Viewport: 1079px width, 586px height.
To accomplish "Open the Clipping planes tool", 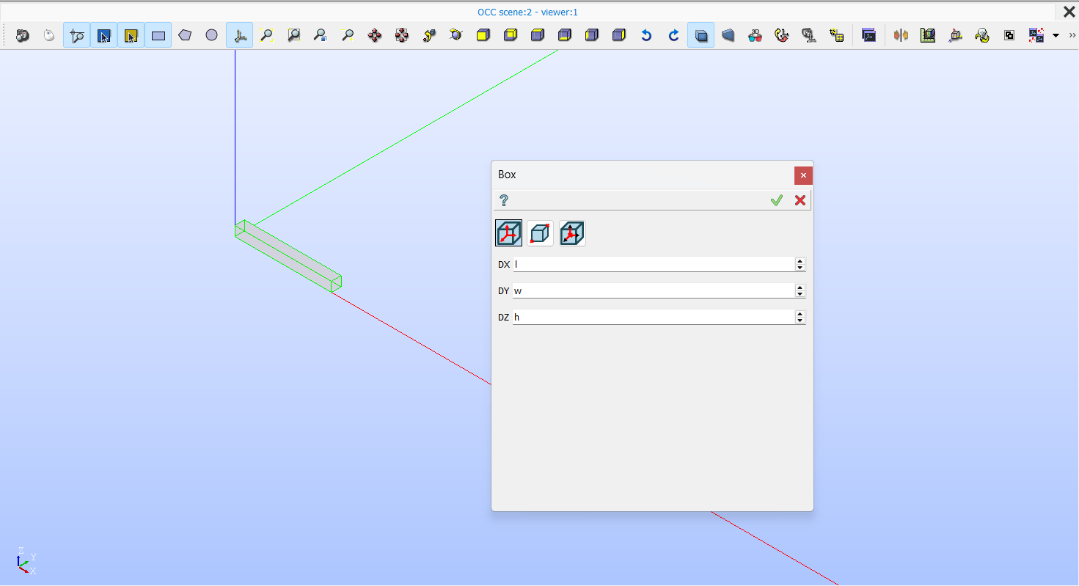I will pos(901,35).
